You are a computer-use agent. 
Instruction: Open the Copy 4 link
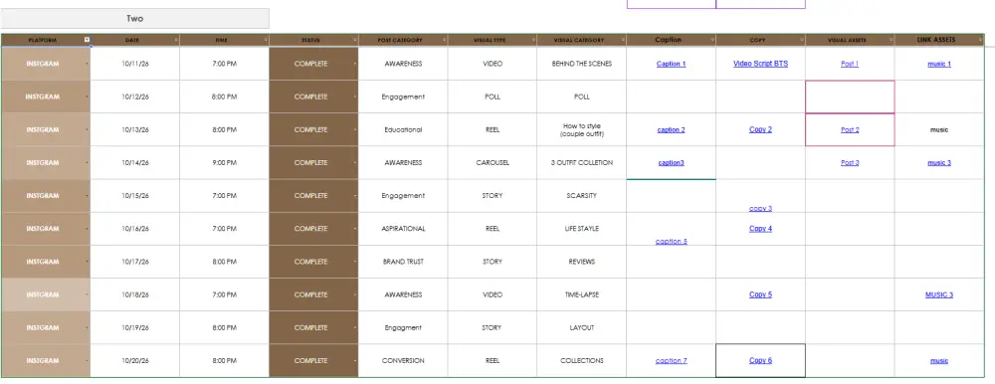760,229
